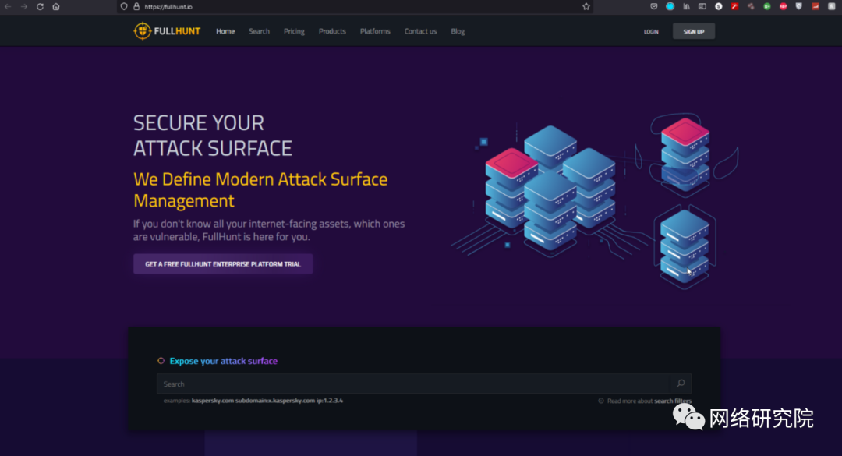Viewport: 842px width, 456px height.
Task: Click the 'SECURE YOUR ATTACK SURFACE' headline
Action: 213,136
